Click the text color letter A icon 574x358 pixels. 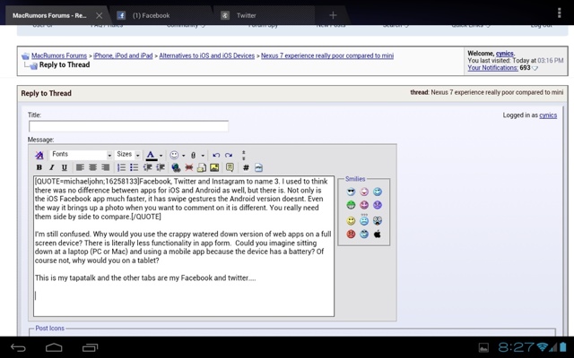152,155
